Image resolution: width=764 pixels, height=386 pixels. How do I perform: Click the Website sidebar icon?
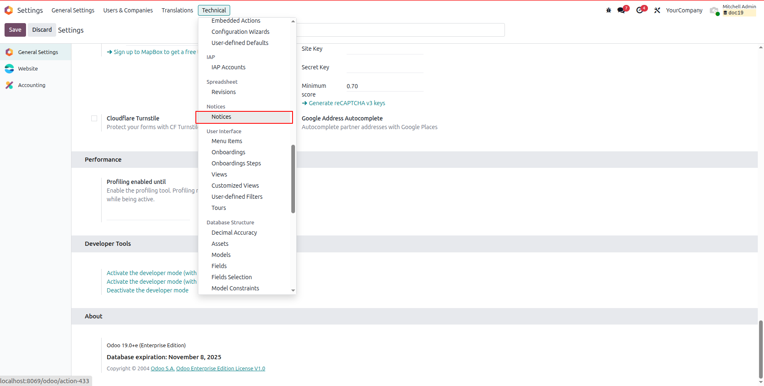pyautogui.click(x=10, y=68)
